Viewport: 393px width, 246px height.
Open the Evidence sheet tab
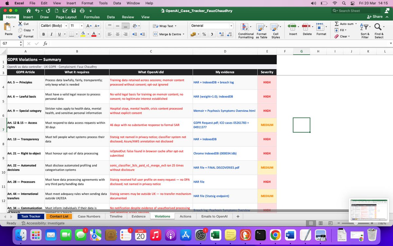[139, 216]
